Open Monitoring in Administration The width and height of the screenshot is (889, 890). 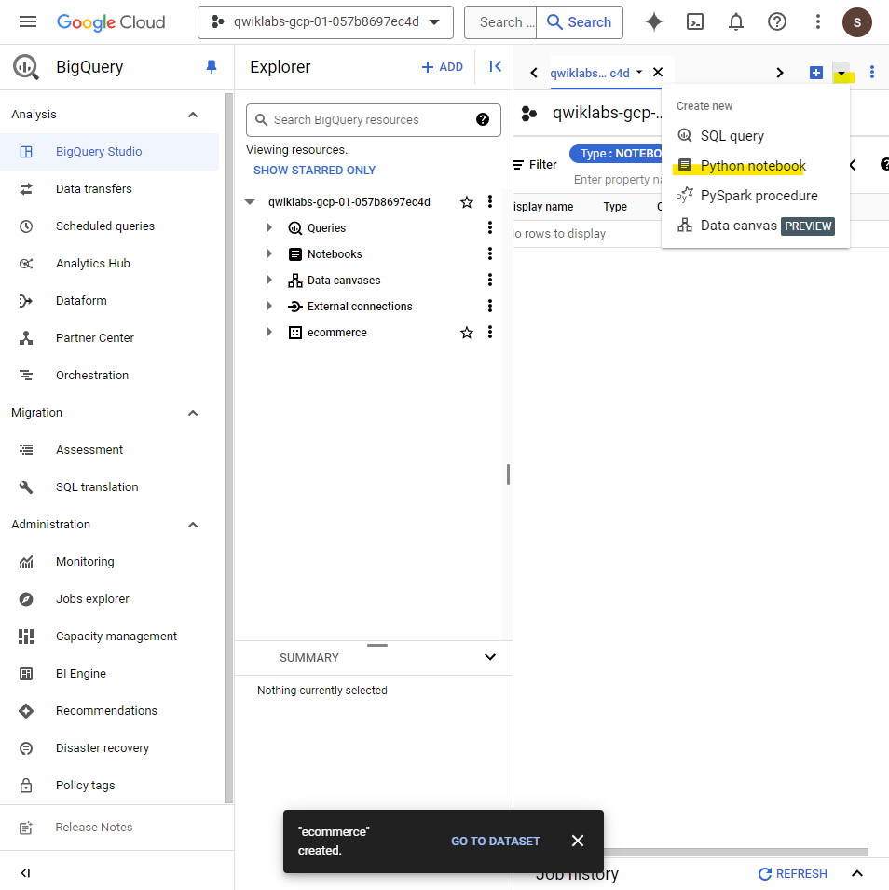tap(110, 562)
